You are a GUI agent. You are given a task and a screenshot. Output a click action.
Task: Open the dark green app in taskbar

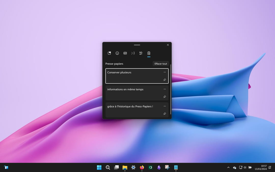(x=150, y=167)
